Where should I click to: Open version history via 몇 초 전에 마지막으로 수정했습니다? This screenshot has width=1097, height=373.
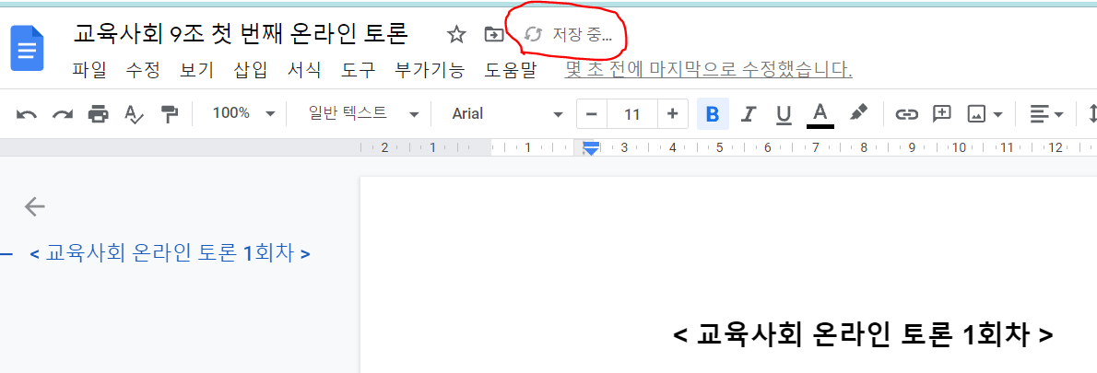[x=708, y=69]
